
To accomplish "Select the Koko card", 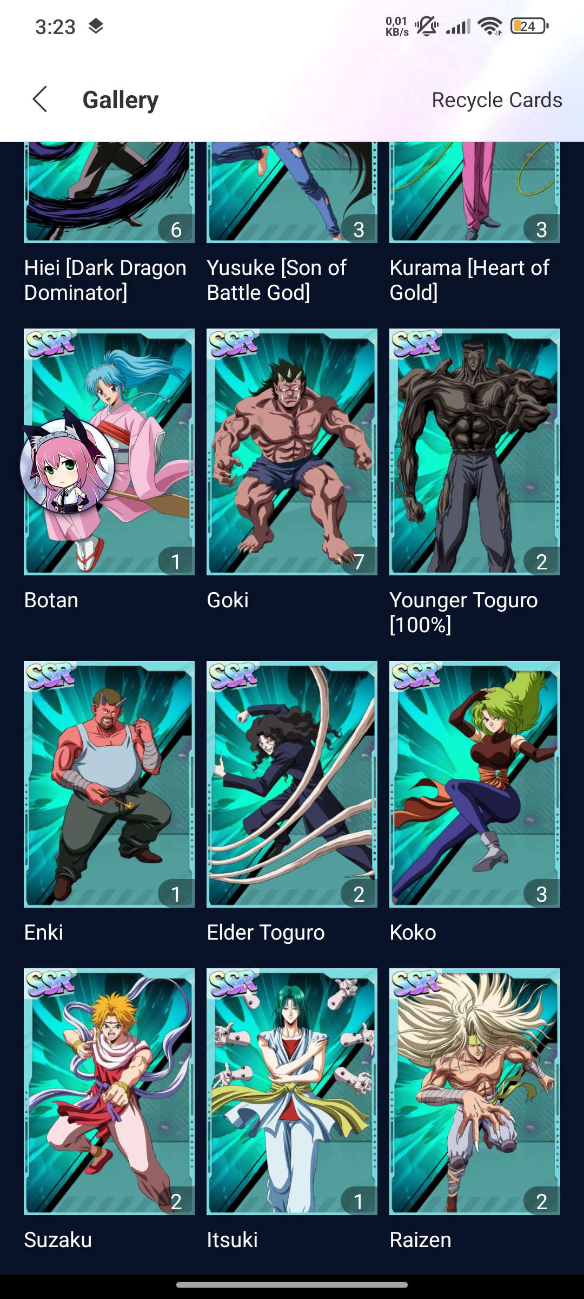I will [x=475, y=784].
